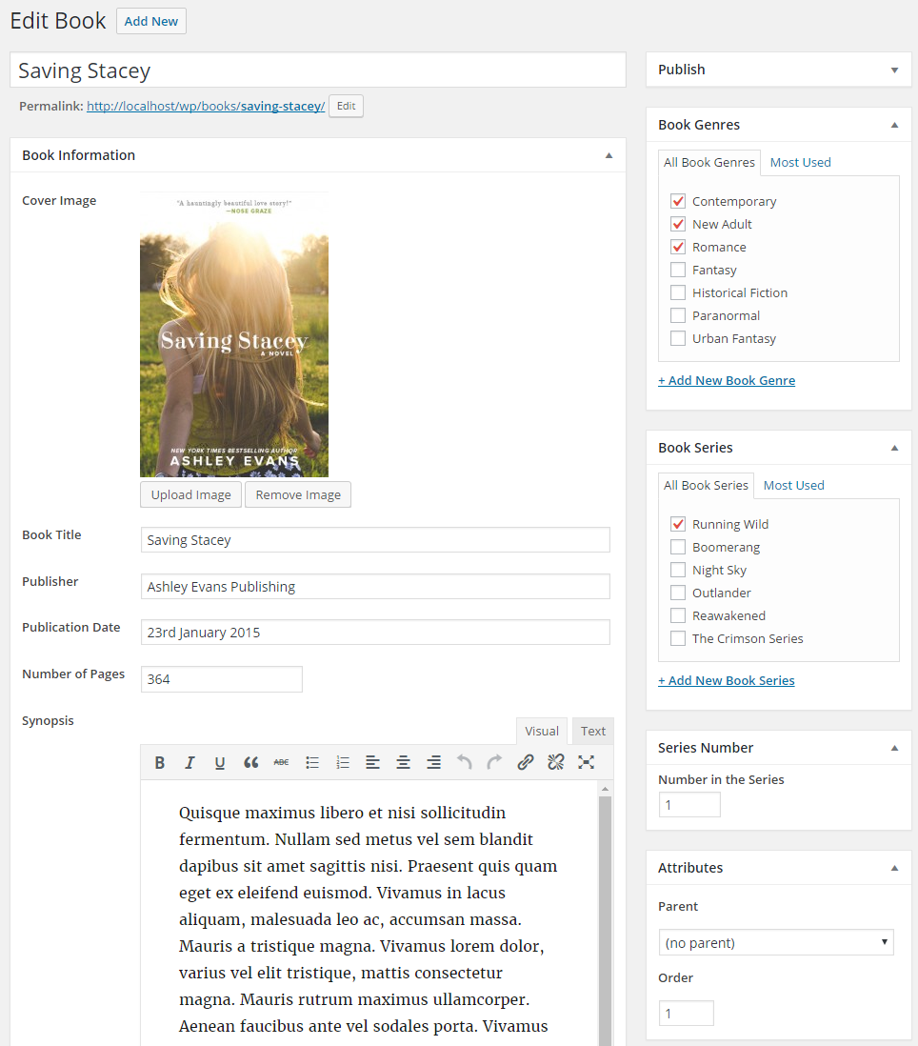
Task: Collapse the Book Genres panel
Action: pyautogui.click(x=894, y=125)
